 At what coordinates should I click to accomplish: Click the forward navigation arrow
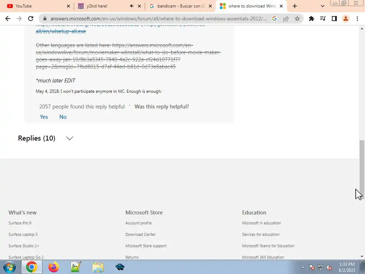click(x=19, y=19)
